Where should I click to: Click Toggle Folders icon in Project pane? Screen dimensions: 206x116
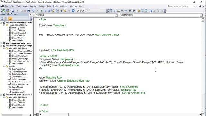10,19
